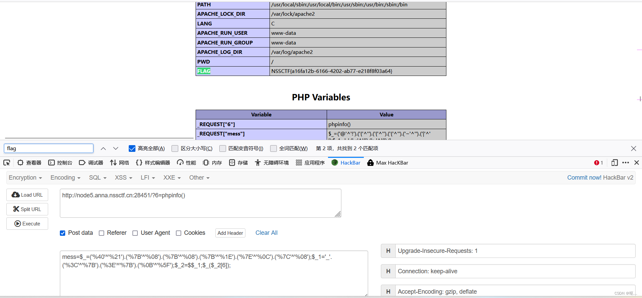This screenshot has width=642, height=298.
Task: Click the Upgrade-Insecure-Requests header field
Action: point(515,251)
